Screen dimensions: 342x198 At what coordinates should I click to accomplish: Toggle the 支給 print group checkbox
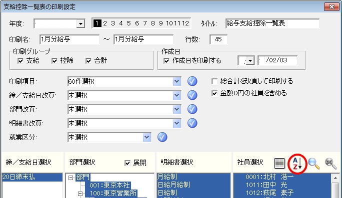(20, 61)
